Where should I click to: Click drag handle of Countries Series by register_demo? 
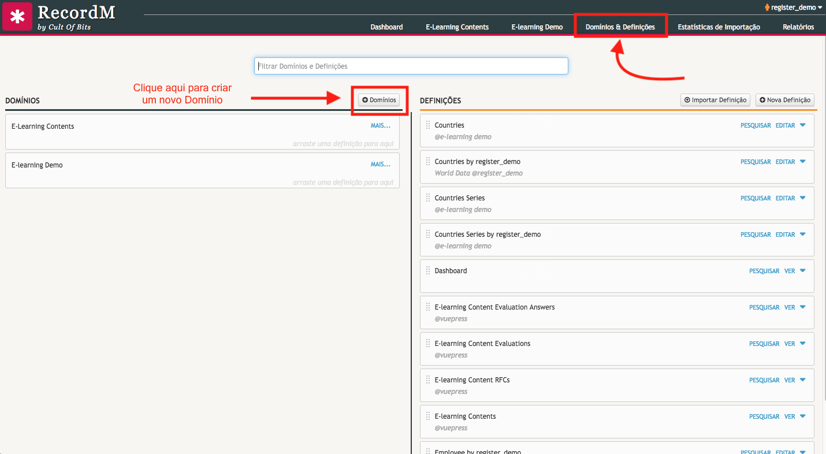tap(428, 235)
